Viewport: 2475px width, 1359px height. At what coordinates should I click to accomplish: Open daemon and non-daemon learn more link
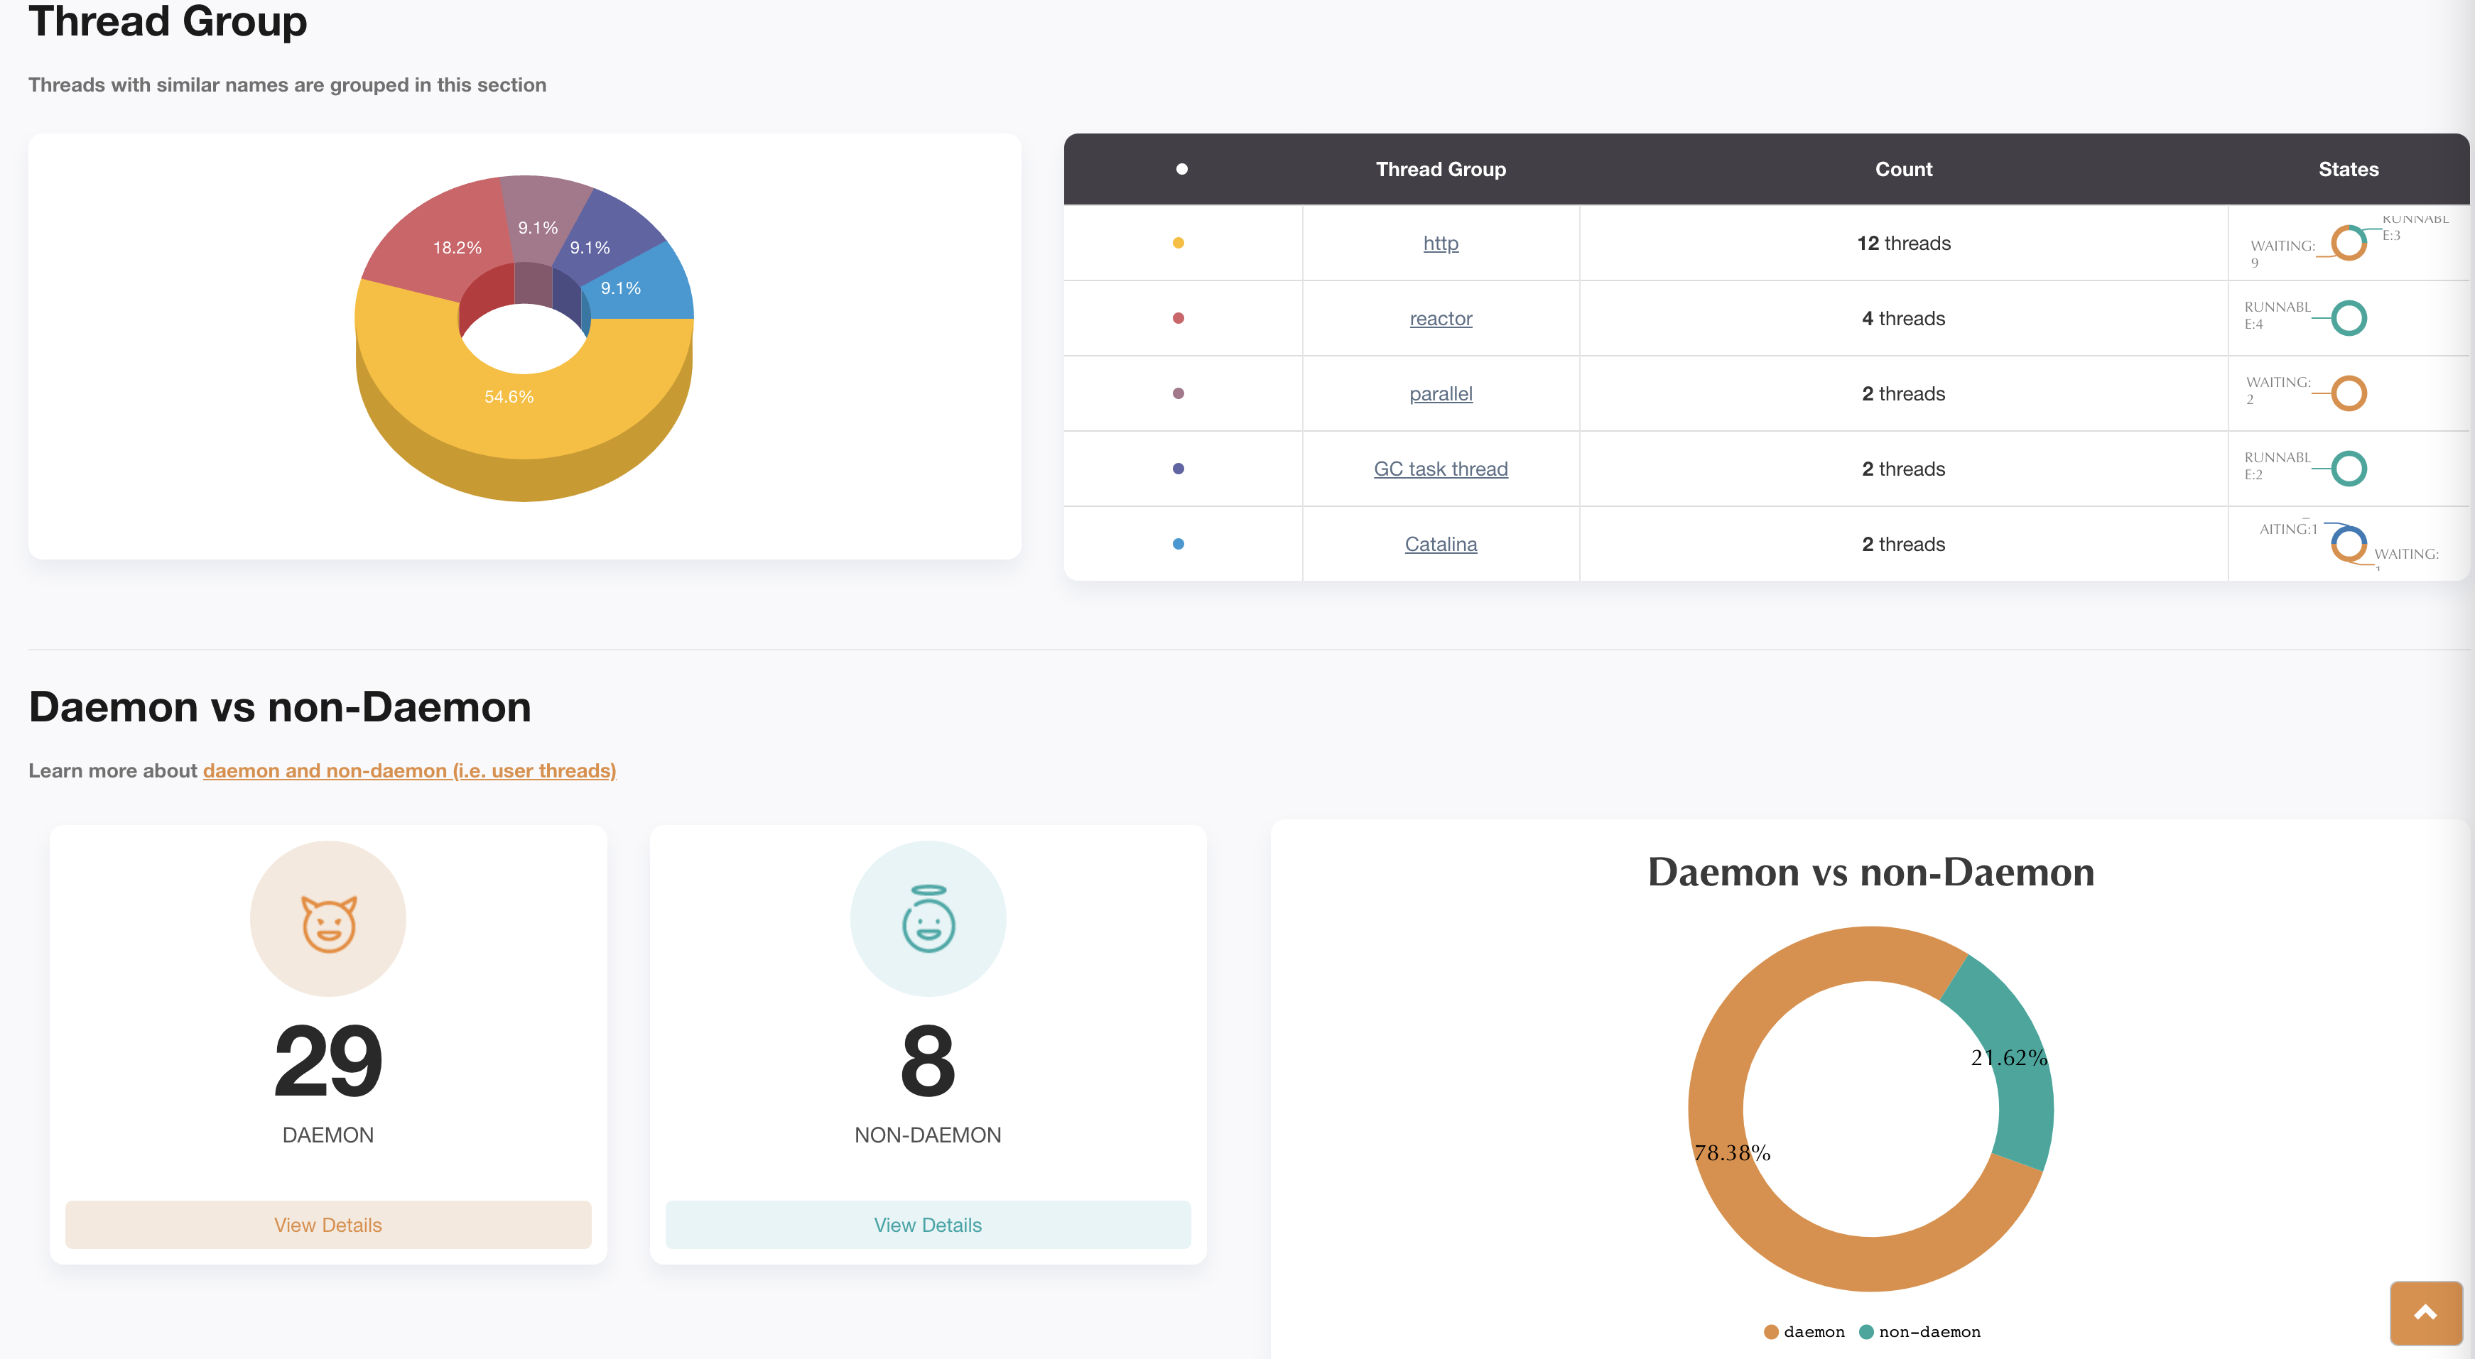click(409, 770)
